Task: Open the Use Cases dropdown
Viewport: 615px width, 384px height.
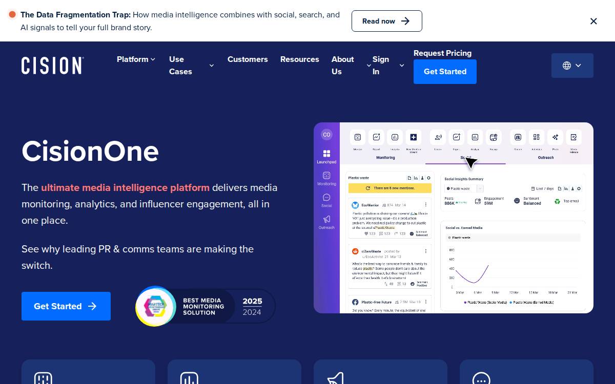Action: 191,66
